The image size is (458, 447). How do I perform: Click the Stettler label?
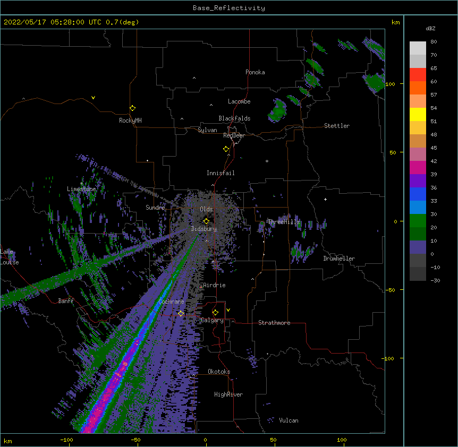pyautogui.click(x=337, y=126)
